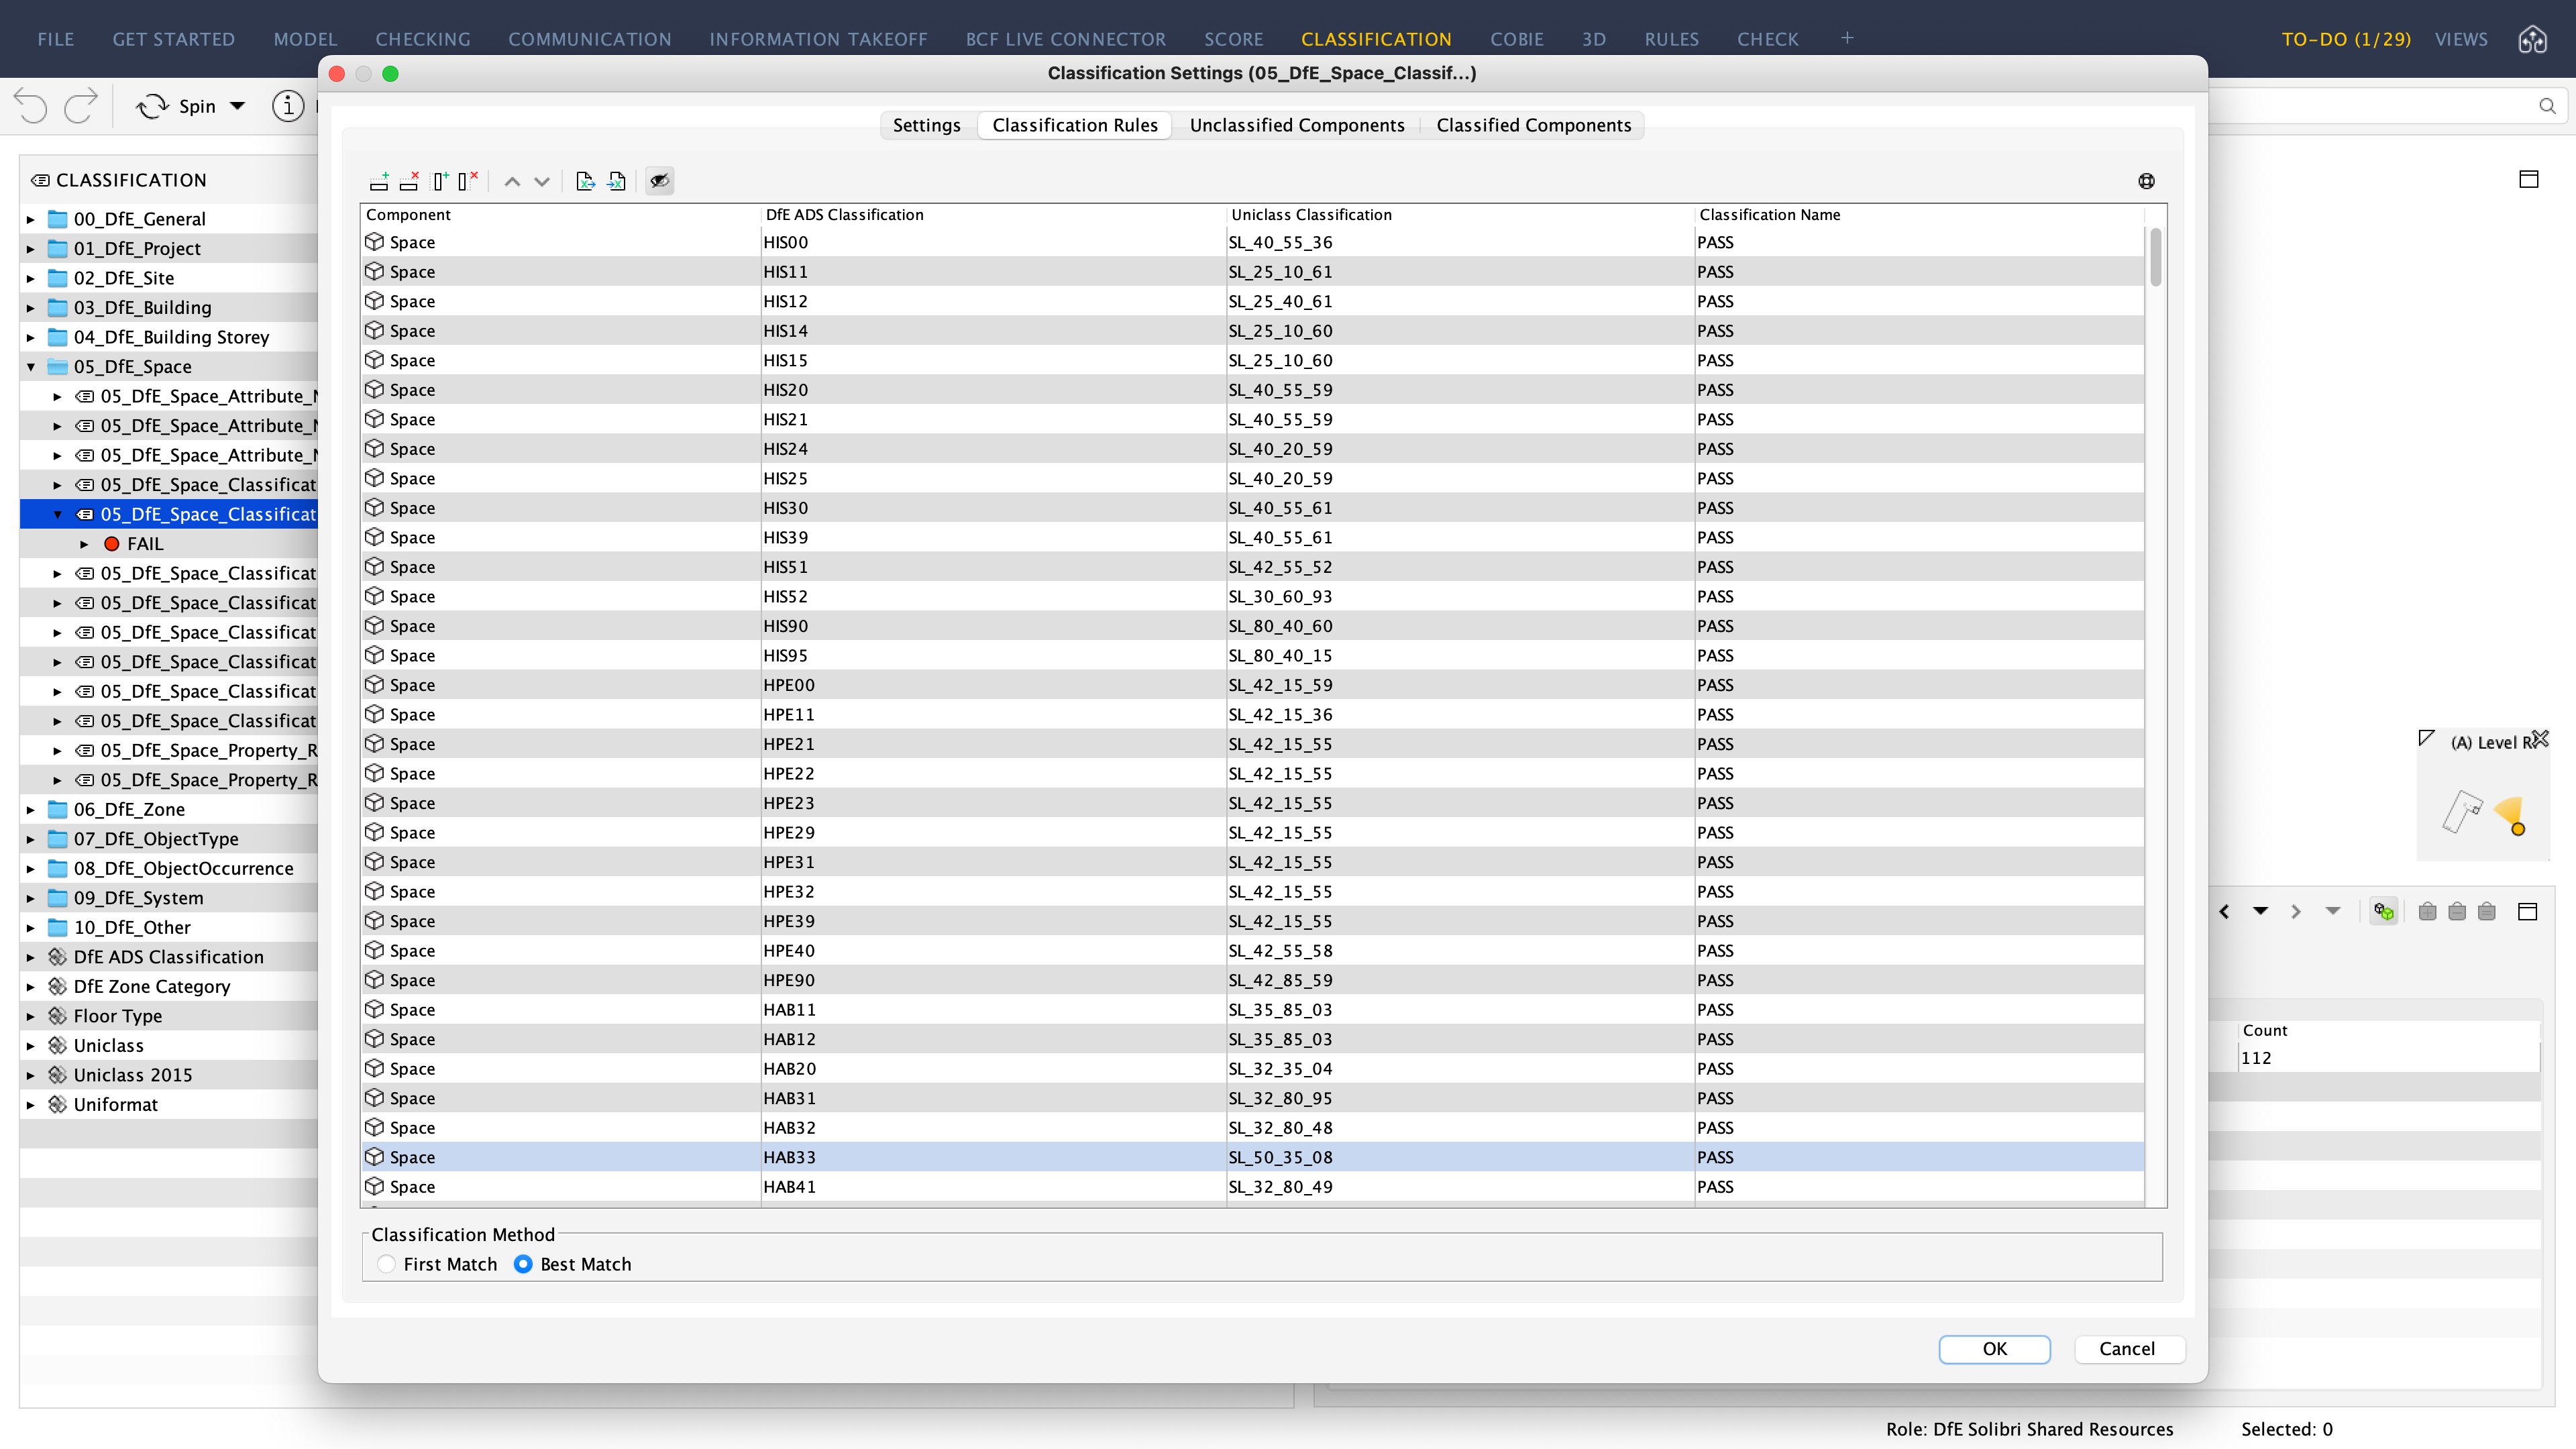Close the Level navigation map overlay
This screenshot has width=2576, height=1449.
2540,739
